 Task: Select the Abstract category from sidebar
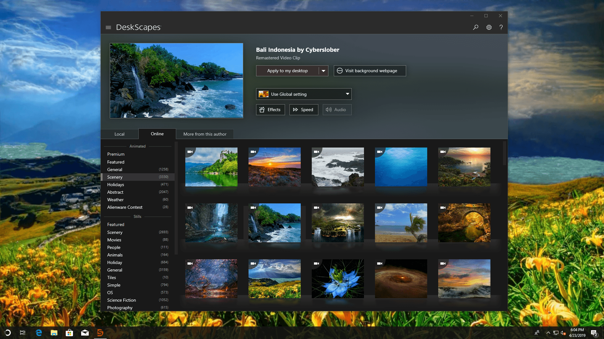click(115, 192)
